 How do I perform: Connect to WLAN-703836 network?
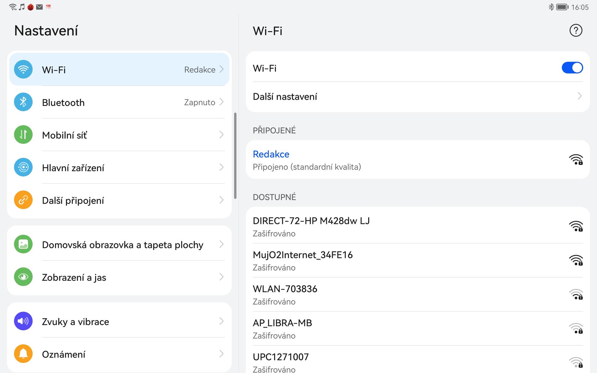[418, 294]
